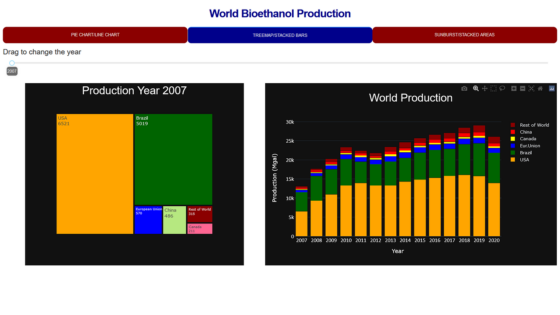Click the 2010 stacked bar

pyautogui.click(x=346, y=192)
